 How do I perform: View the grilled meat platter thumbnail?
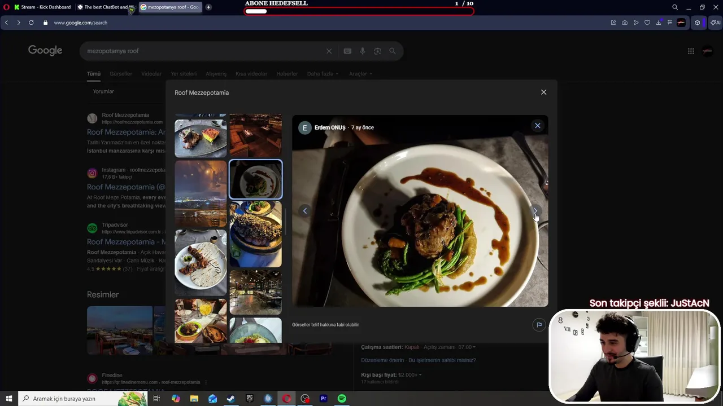click(201, 138)
